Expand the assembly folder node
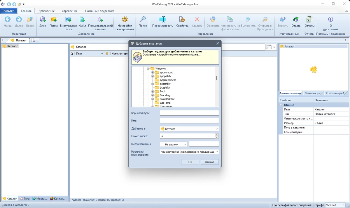 pyautogui.click(x=153, y=84)
